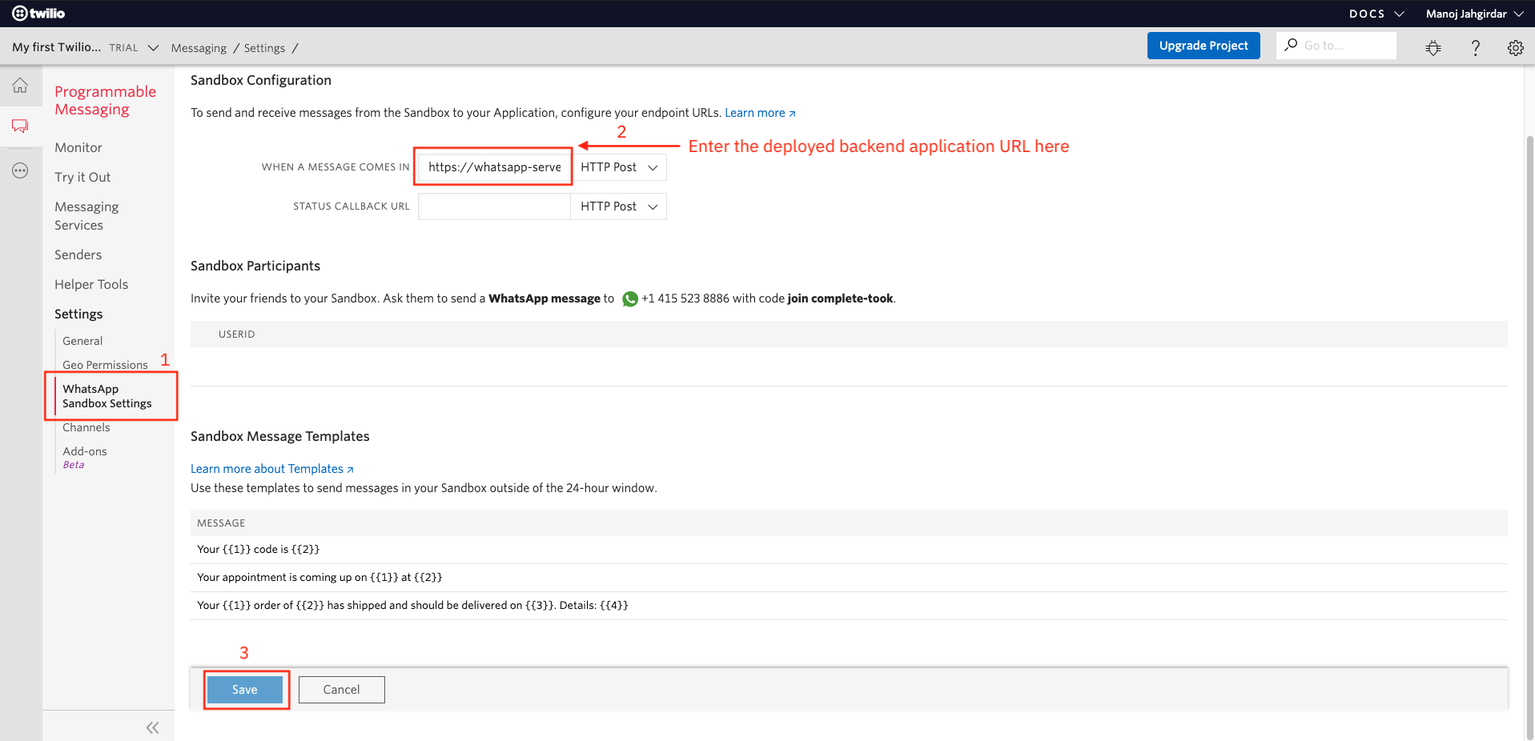The width and height of the screenshot is (1535, 741).
Task: Open Try it Out section
Action: pos(82,177)
